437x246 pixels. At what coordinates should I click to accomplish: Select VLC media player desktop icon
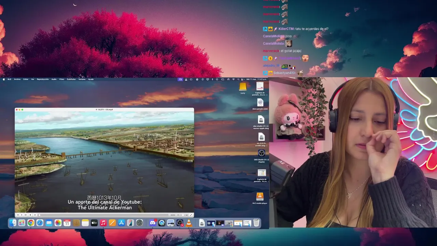point(260,199)
